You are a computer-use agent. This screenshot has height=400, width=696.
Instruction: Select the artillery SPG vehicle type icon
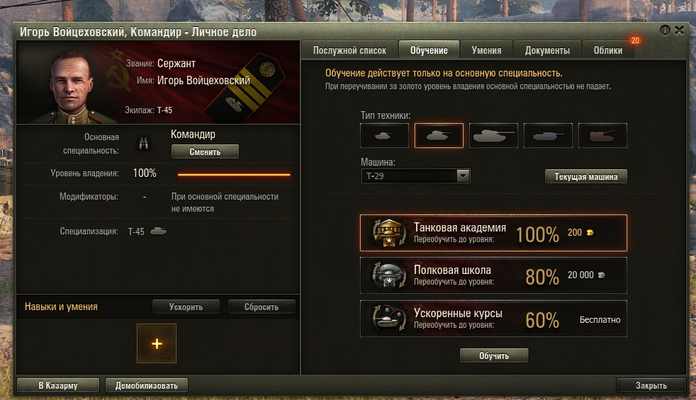coord(602,135)
